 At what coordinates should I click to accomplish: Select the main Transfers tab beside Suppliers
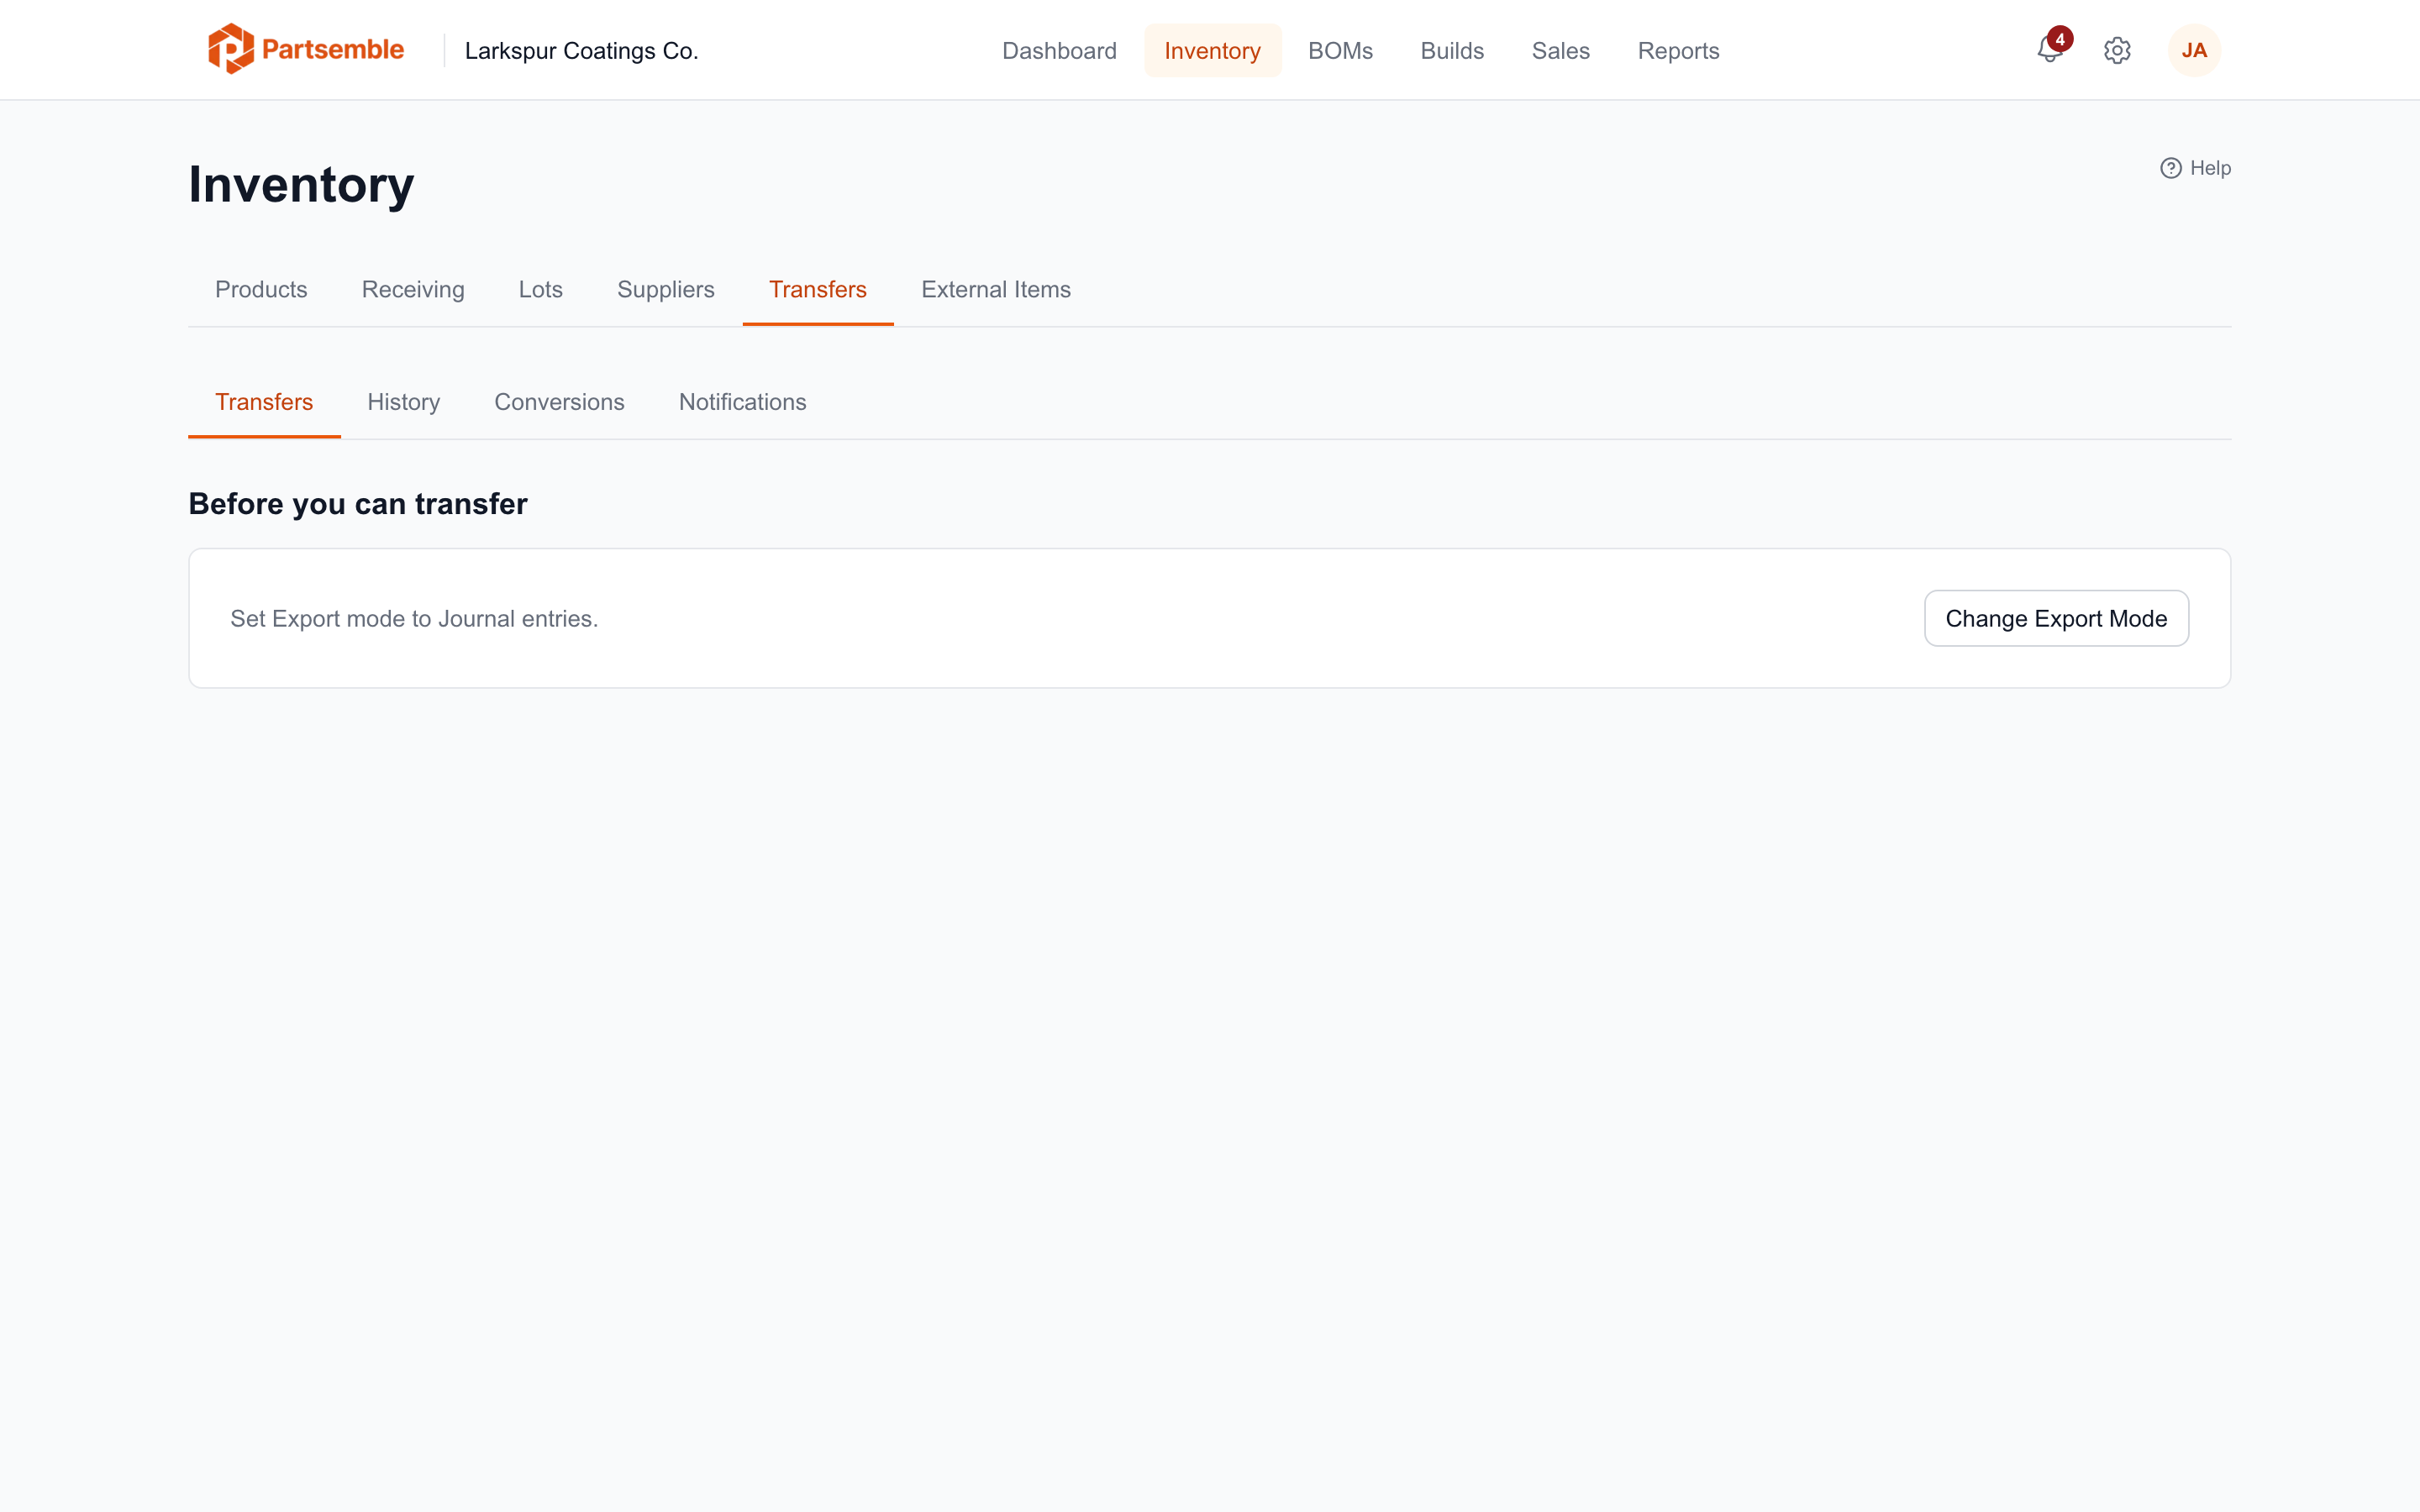(x=818, y=290)
